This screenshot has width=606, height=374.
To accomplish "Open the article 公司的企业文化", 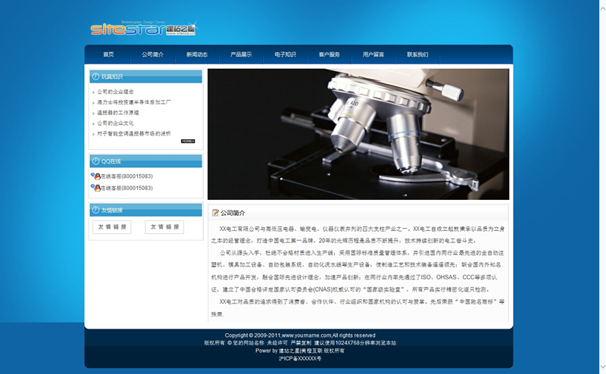I will click(115, 123).
